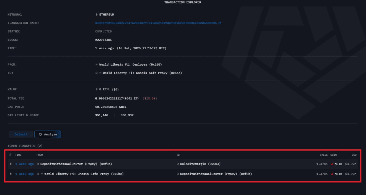Viewport: 366px width, 195px height.
Task: Click the TO column header in transfers table
Action: (x=178, y=155)
